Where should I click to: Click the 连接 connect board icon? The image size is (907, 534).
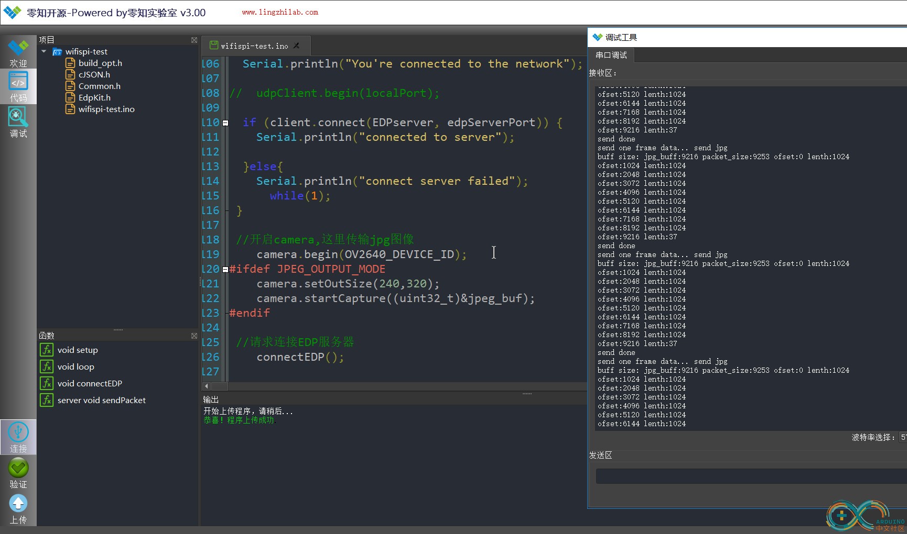pos(18,438)
